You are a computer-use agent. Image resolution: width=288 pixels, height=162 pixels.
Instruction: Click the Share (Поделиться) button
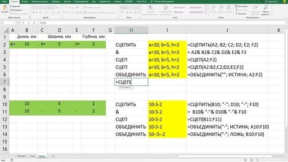(271, 1)
